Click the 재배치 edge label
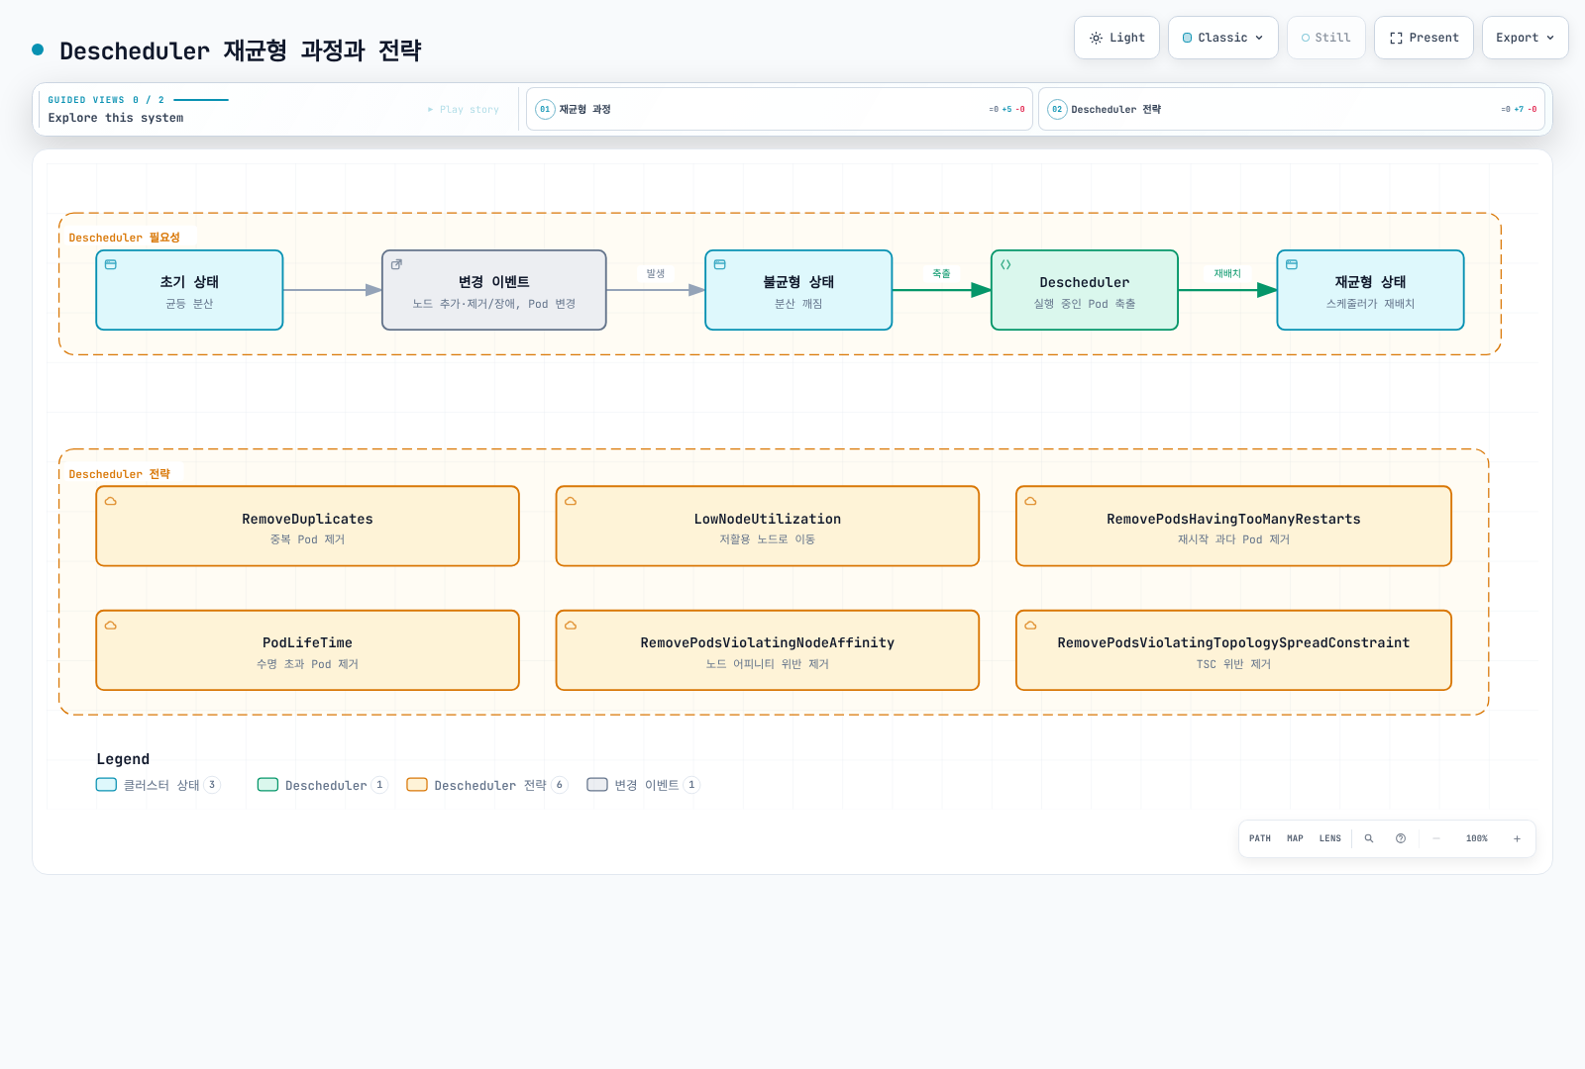Image resolution: width=1585 pixels, height=1069 pixels. 1227,273
